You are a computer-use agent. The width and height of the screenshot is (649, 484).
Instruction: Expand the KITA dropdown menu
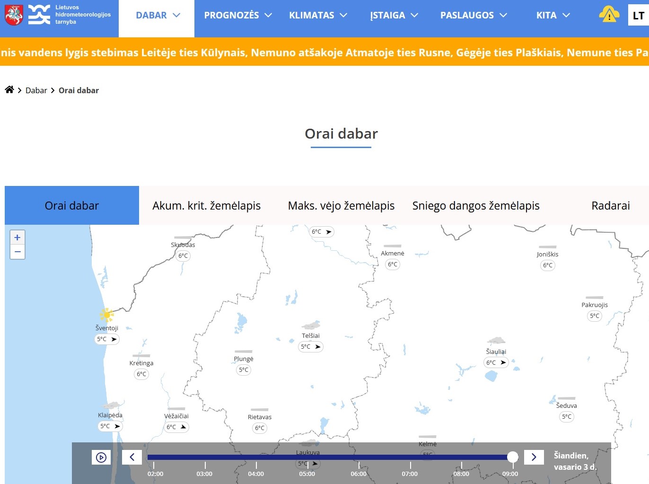click(x=553, y=16)
